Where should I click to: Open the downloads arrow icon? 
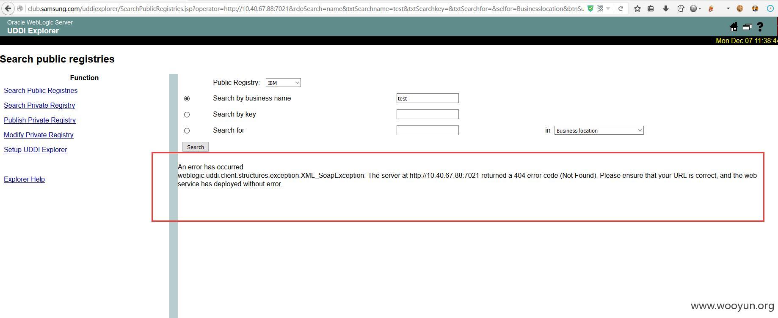click(665, 8)
